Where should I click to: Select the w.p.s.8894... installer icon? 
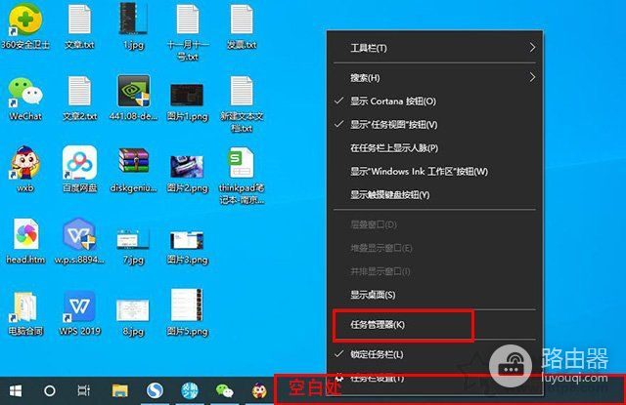pyautogui.click(x=79, y=234)
